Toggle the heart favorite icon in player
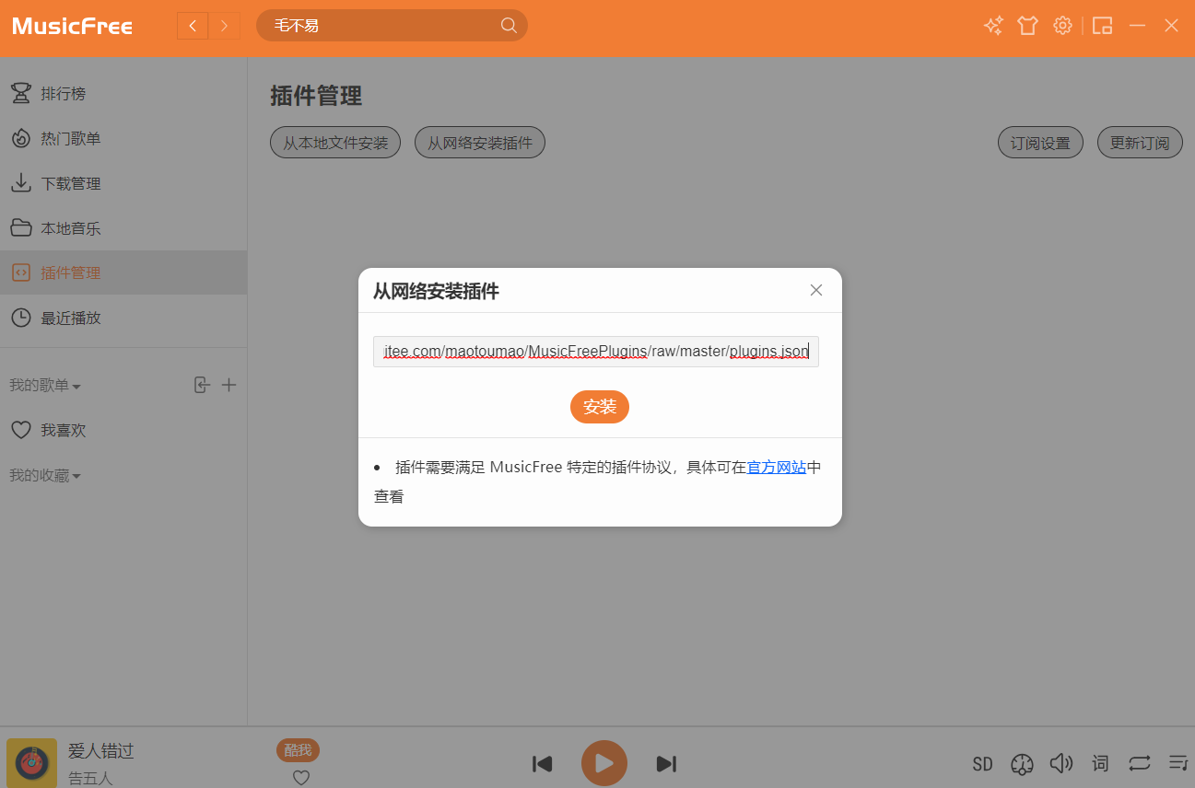The image size is (1195, 788). click(301, 778)
